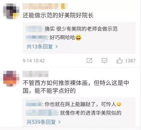Tap the like count 1387
The image size is (141, 130).
pyautogui.click(x=130, y=61)
